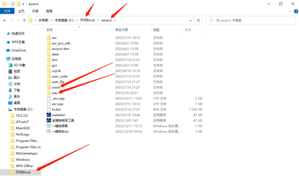
Task: Select the 一键换语音 batch file icon
Action: pyautogui.click(x=49, y=126)
